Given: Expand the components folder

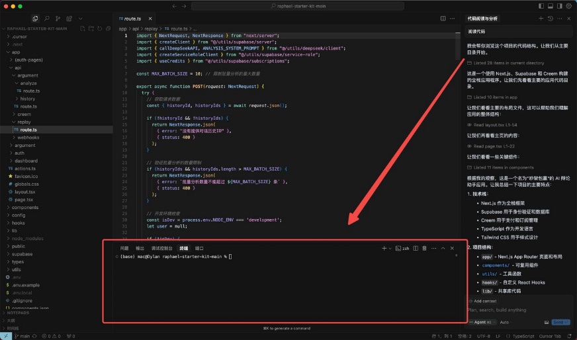Looking at the screenshot, I should click(25, 207).
